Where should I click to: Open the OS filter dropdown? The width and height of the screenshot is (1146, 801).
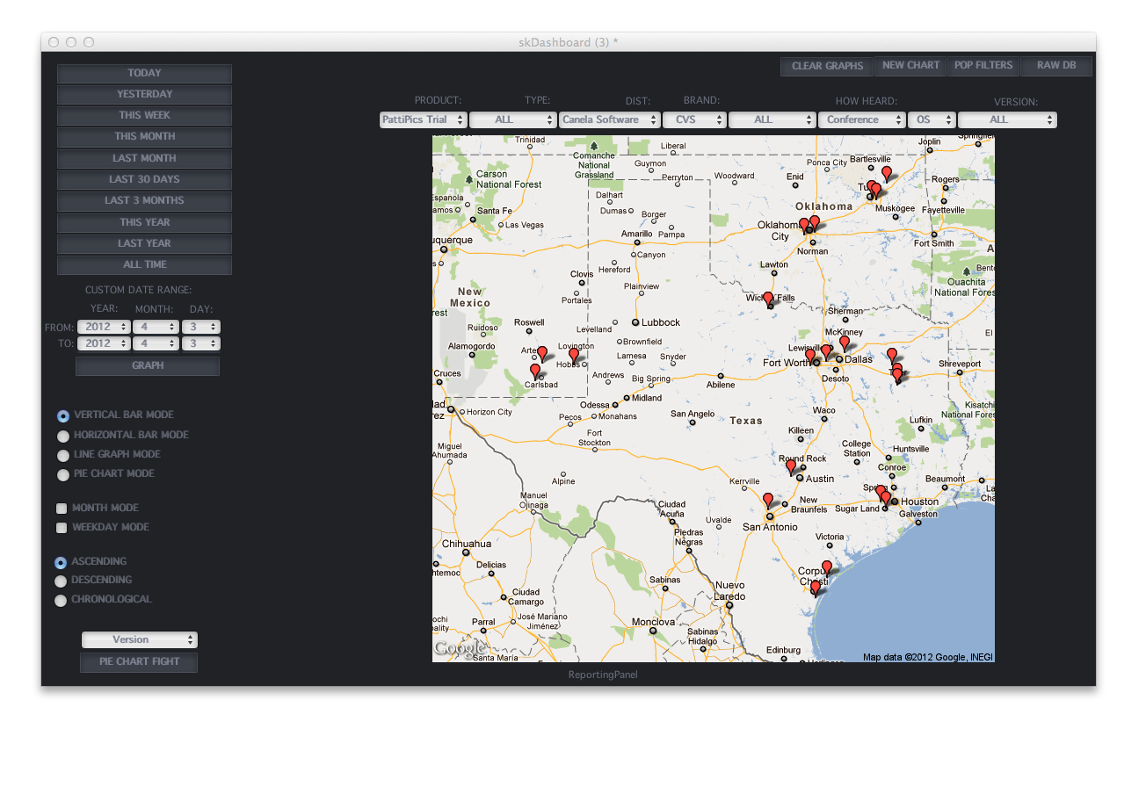tap(932, 119)
